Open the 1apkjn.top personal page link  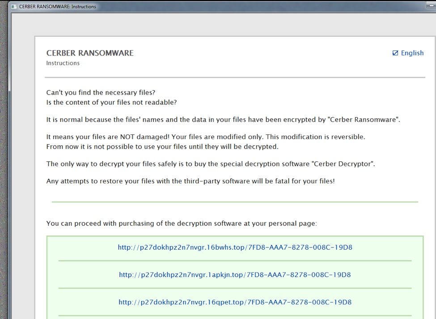[235, 275]
